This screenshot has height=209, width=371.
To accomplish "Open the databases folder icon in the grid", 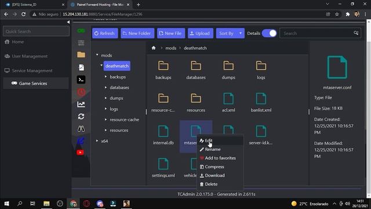I will coord(196,66).
